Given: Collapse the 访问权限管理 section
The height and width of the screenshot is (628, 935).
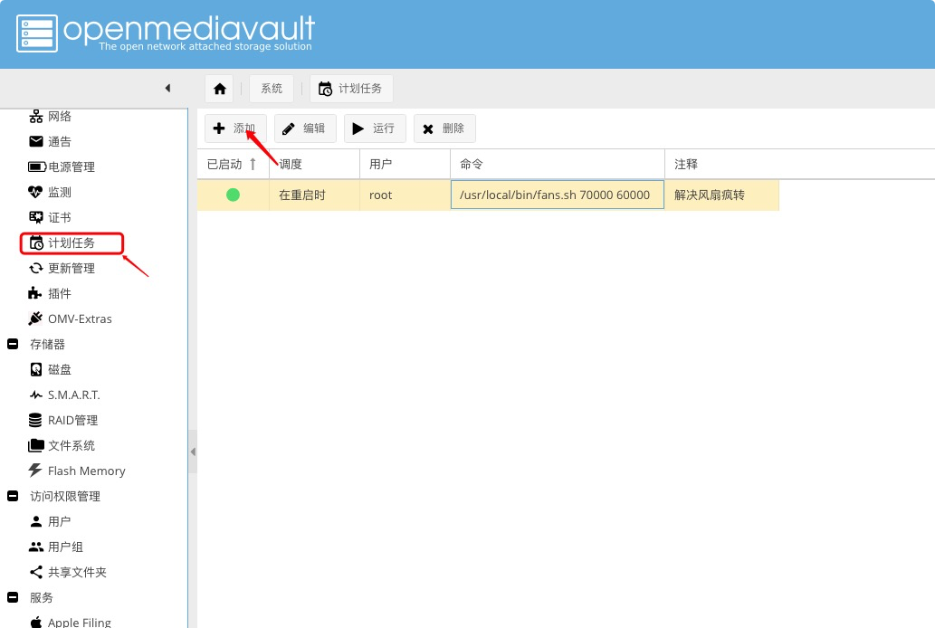Looking at the screenshot, I should (11, 496).
